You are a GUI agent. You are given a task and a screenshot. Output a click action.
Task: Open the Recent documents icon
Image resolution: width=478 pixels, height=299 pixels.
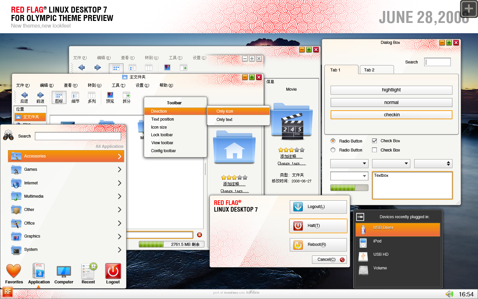pyautogui.click(x=89, y=271)
